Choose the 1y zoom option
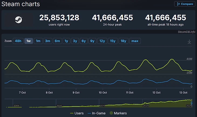The image size is (197, 117). click(x=66, y=41)
